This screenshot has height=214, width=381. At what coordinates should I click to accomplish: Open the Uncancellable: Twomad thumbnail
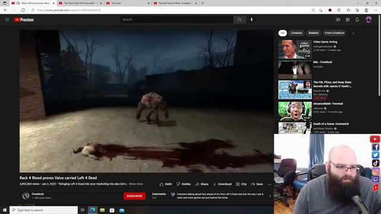[x=295, y=111]
